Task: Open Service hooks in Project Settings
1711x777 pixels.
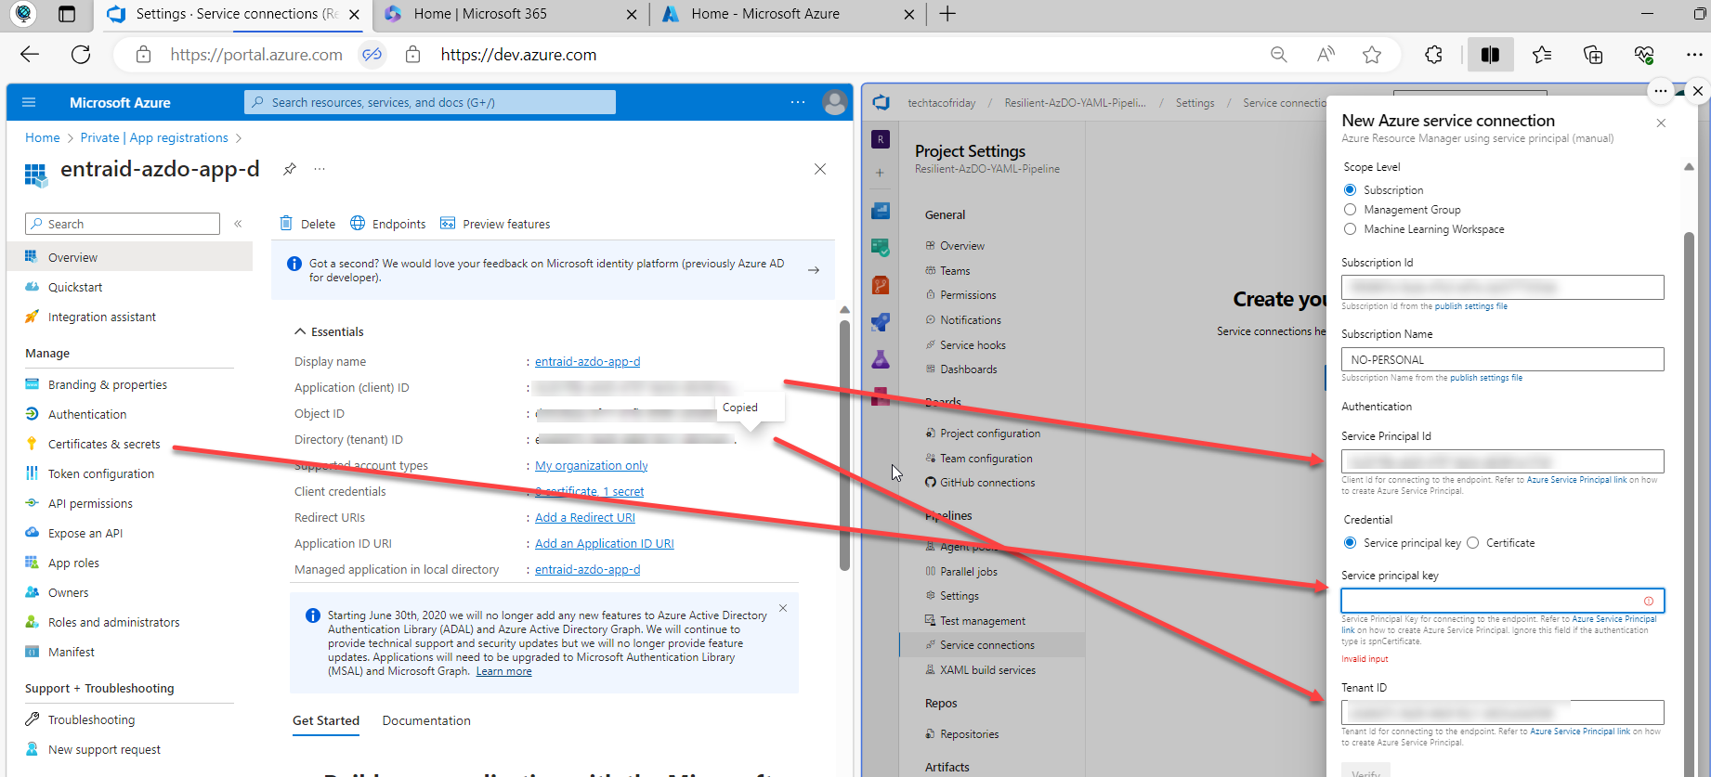Action: click(973, 344)
